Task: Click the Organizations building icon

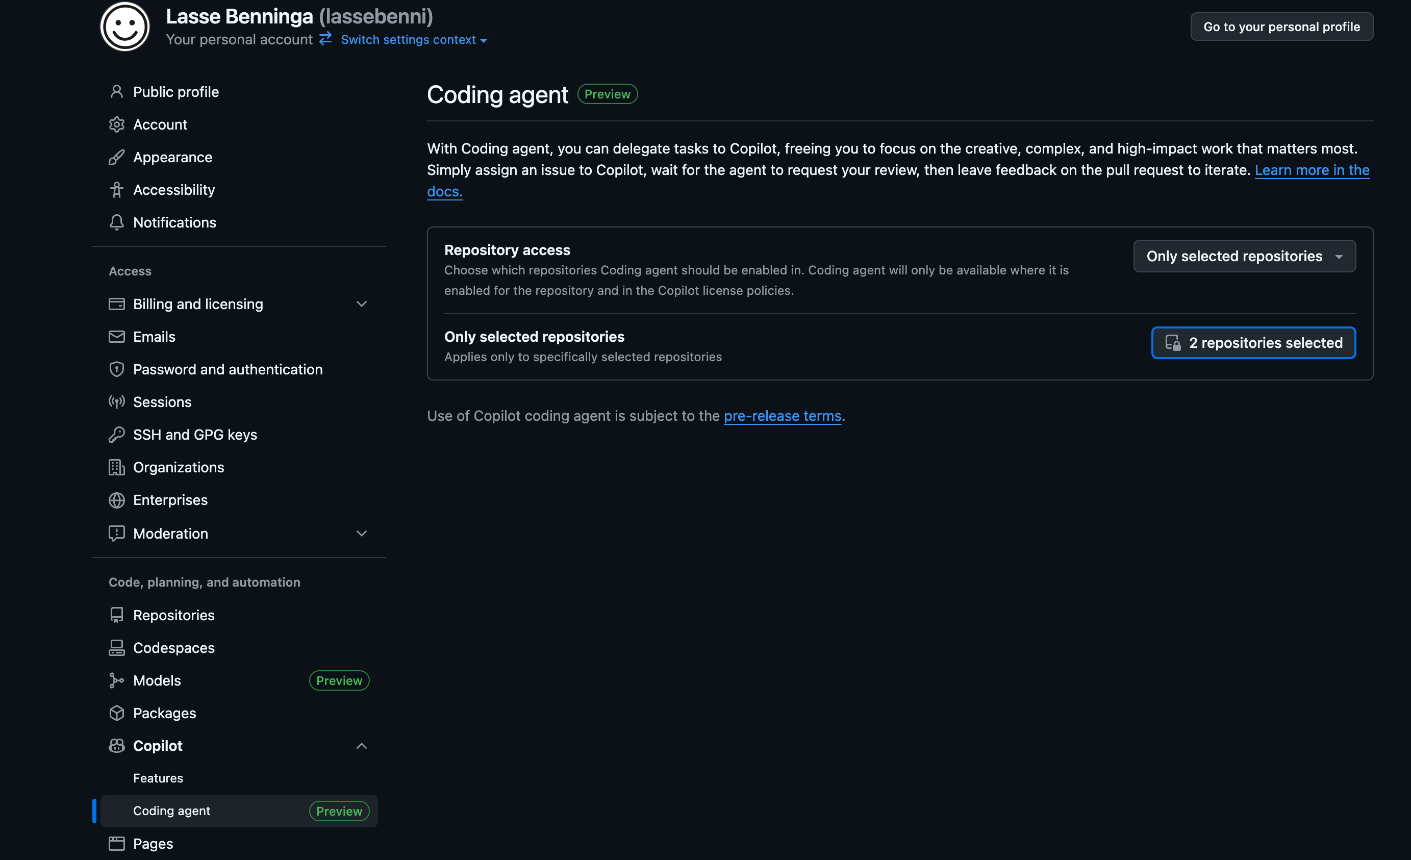Action: pos(117,467)
